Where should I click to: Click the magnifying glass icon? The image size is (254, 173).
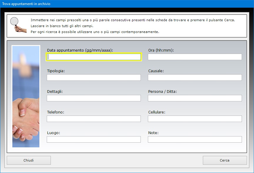(x=18, y=25)
